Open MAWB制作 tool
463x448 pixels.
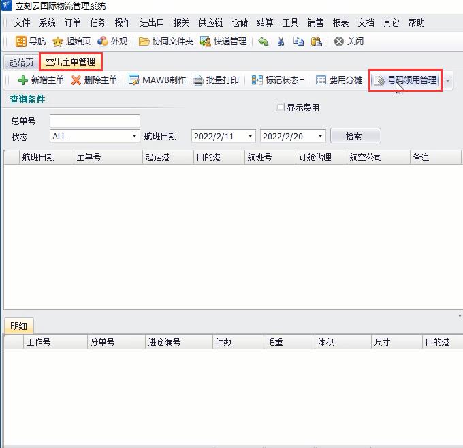(x=157, y=80)
